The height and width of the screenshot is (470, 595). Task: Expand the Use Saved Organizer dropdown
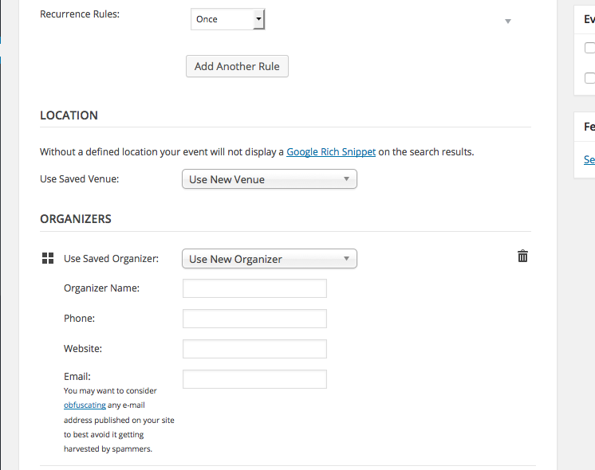pyautogui.click(x=269, y=259)
